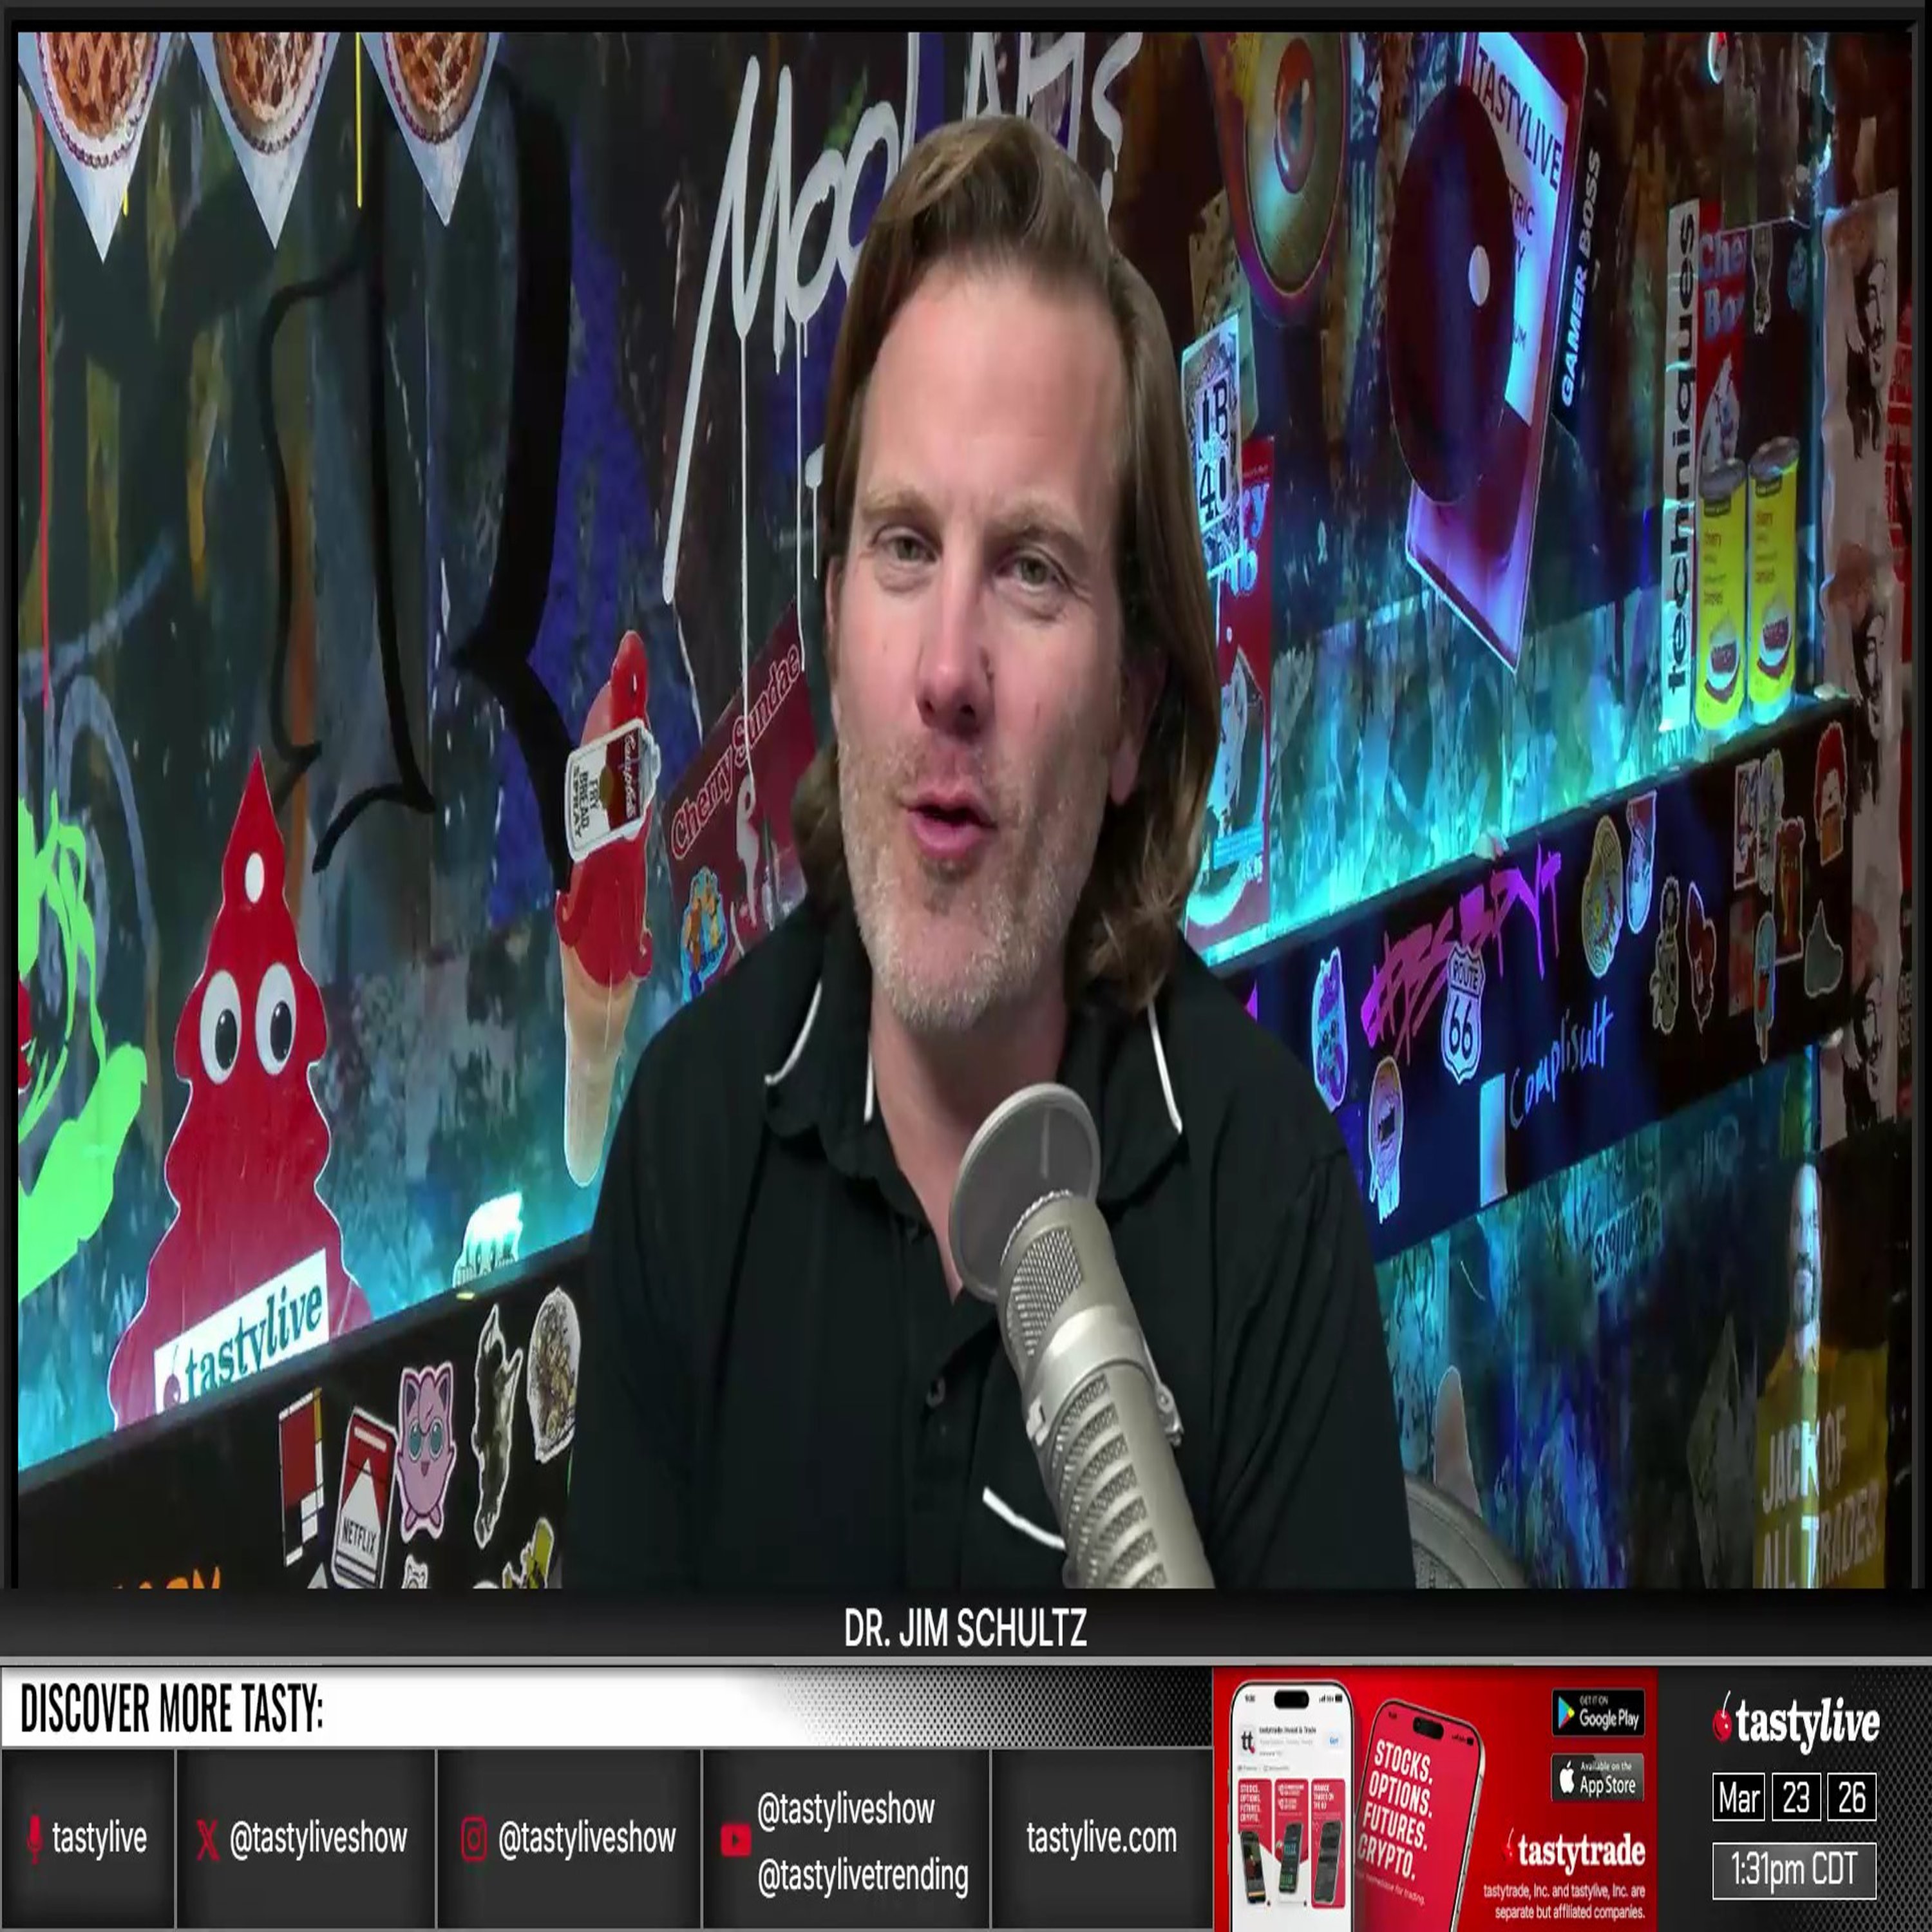This screenshot has width=1932, height=1932.
Task: Click @tastylivetrending YouTube handle
Action: click(863, 1876)
